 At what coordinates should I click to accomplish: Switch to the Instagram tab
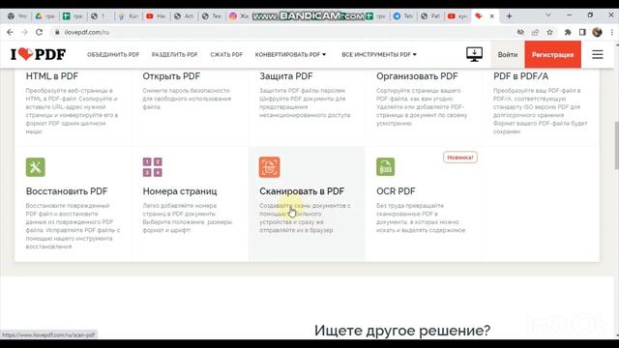(x=239, y=16)
